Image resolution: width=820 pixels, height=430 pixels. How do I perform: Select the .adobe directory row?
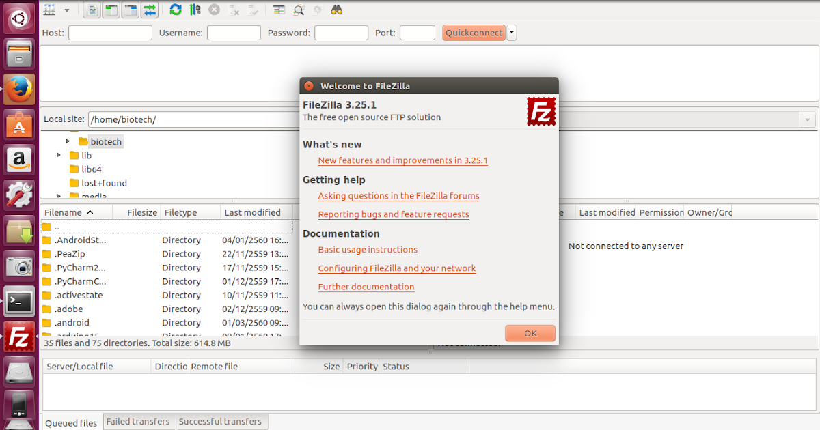pos(167,309)
